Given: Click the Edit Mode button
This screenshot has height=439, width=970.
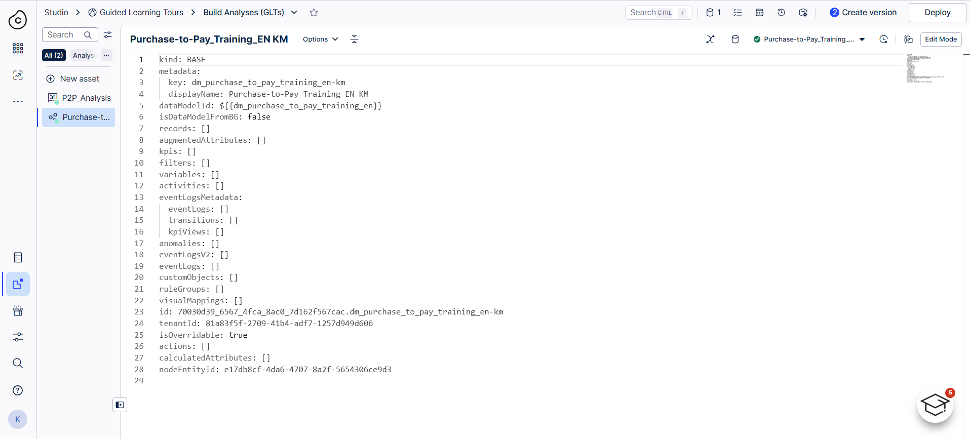Looking at the screenshot, I should (x=941, y=39).
